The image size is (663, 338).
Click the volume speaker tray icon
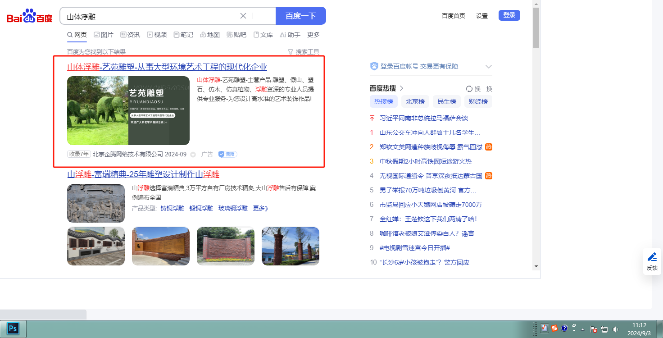(615, 329)
